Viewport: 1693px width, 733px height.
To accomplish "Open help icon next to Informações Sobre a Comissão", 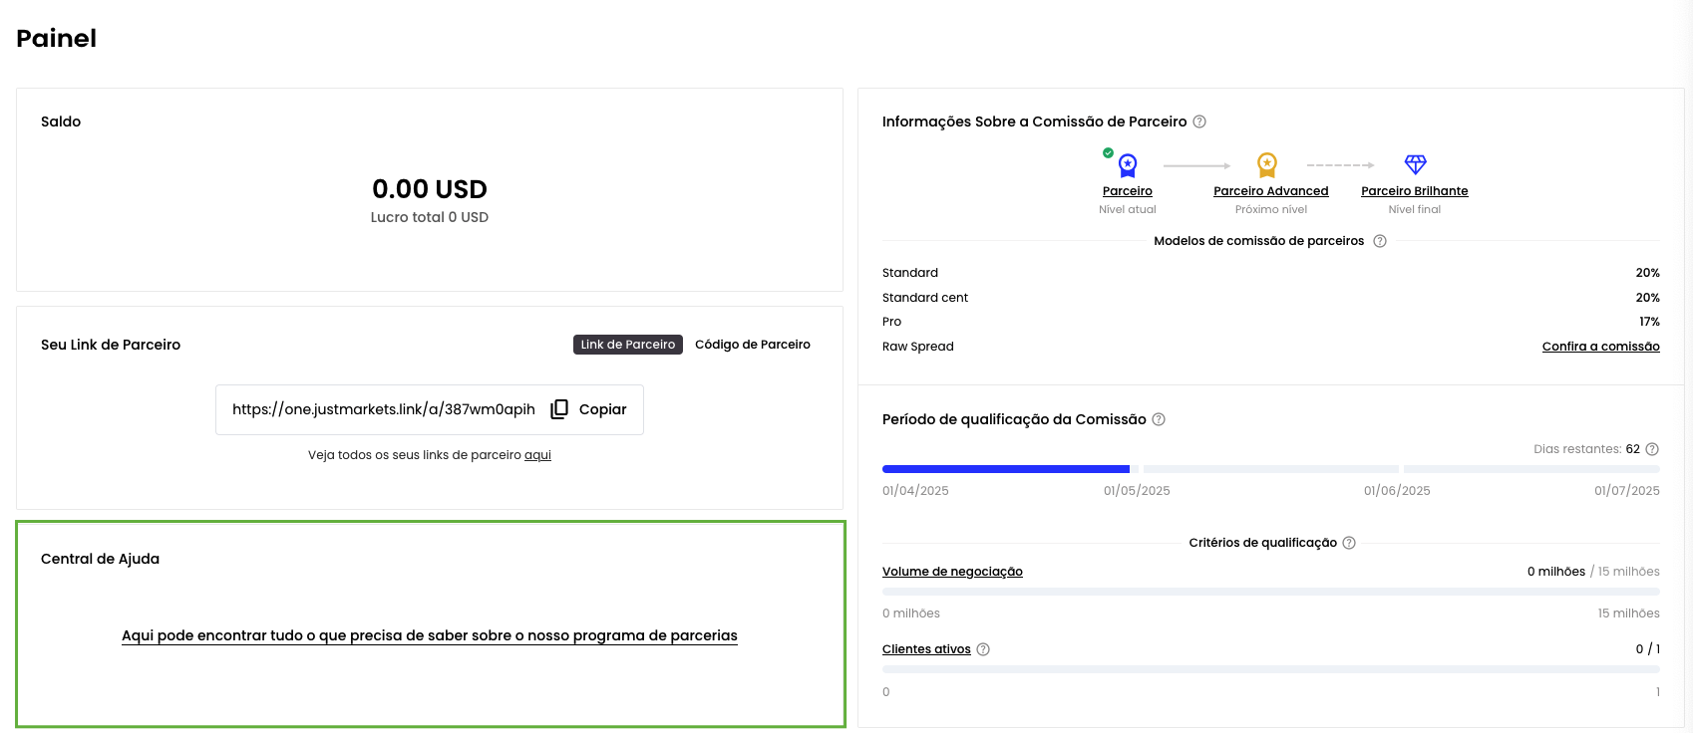I will tap(1199, 122).
